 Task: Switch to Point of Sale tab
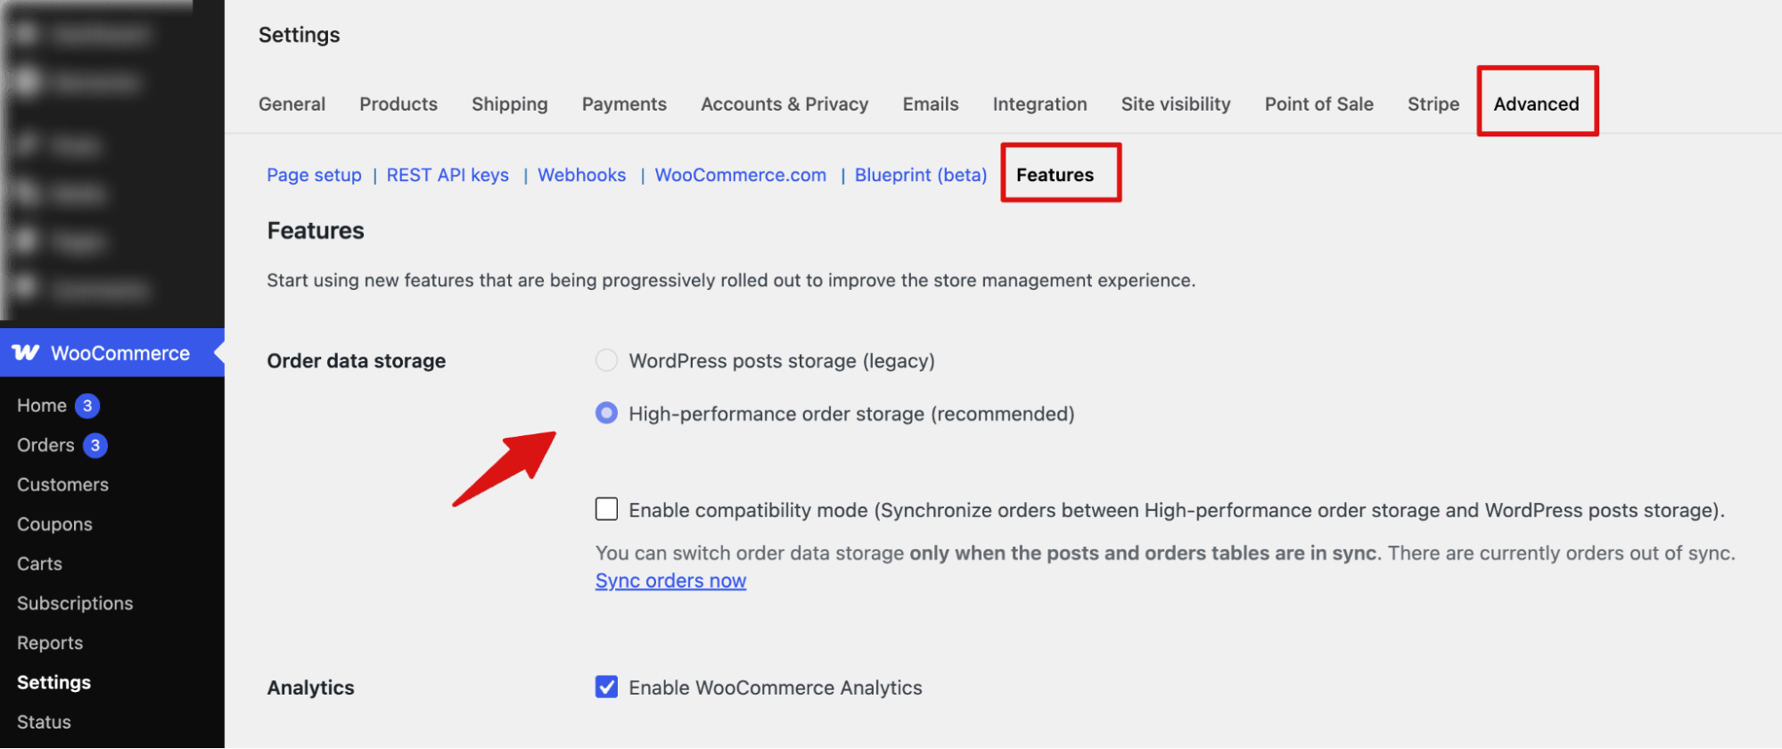pos(1319,104)
